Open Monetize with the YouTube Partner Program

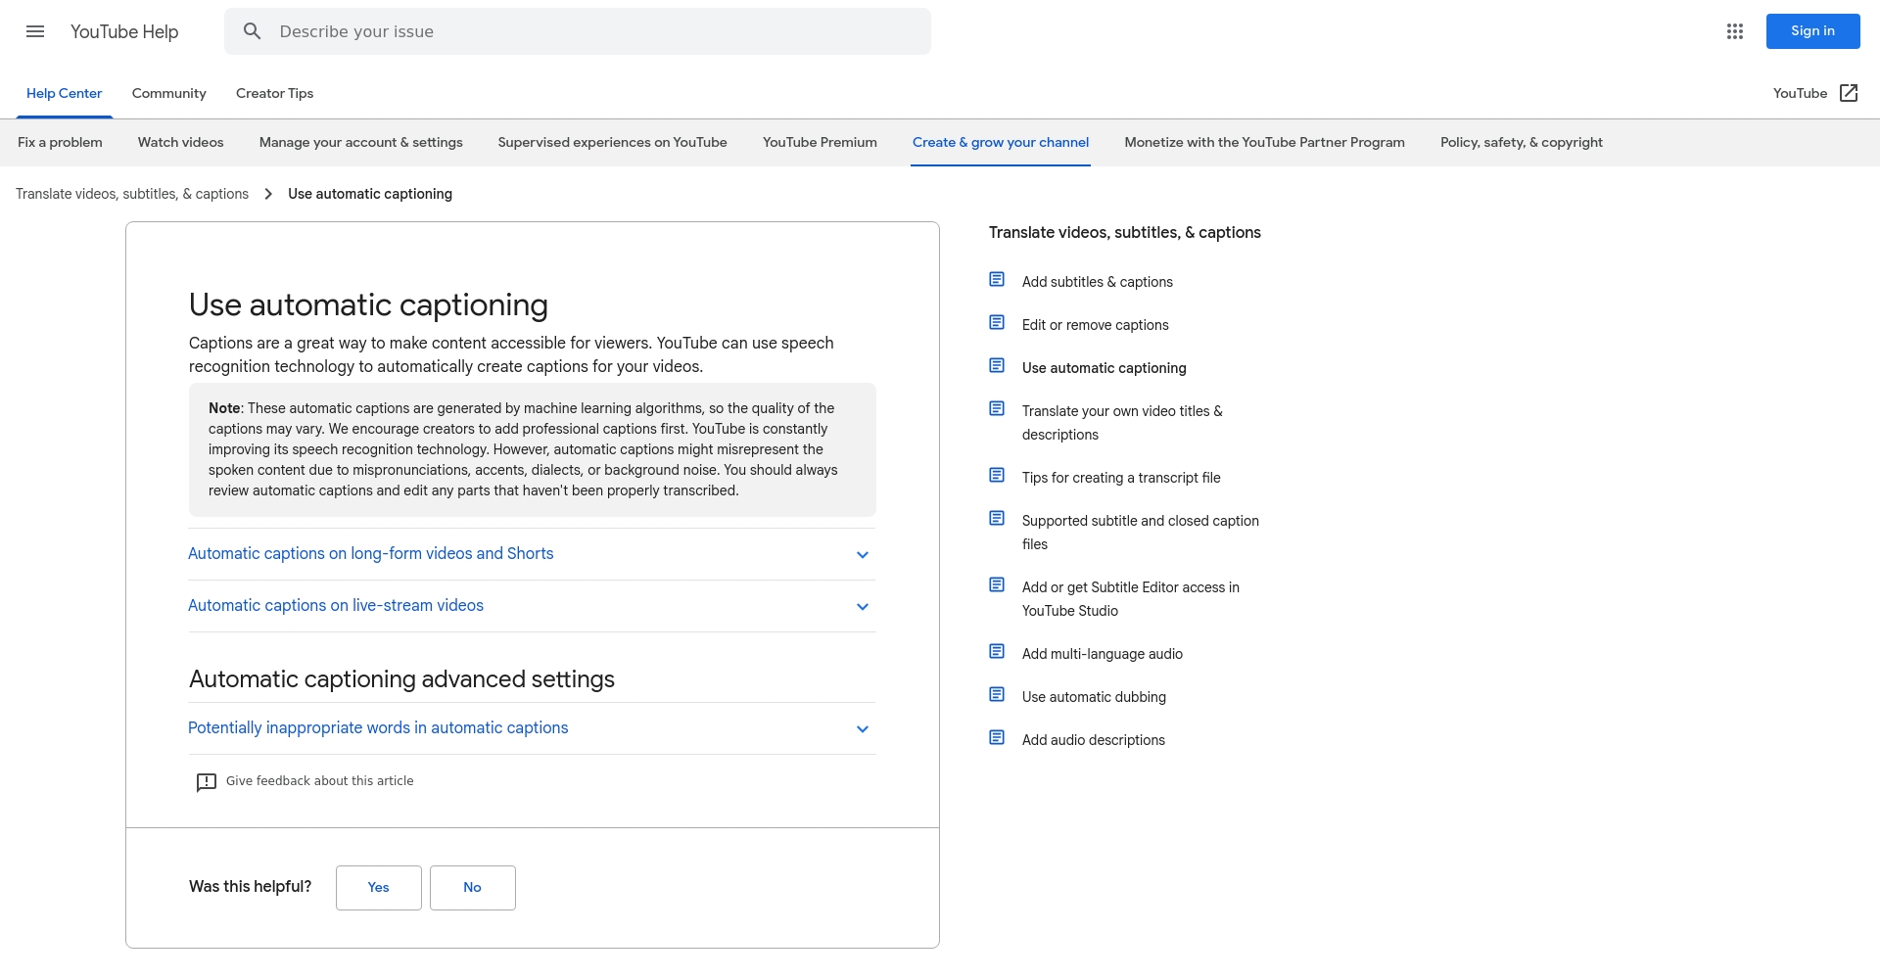coord(1265,142)
